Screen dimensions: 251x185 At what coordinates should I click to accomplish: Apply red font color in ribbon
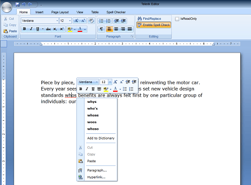point(80,29)
